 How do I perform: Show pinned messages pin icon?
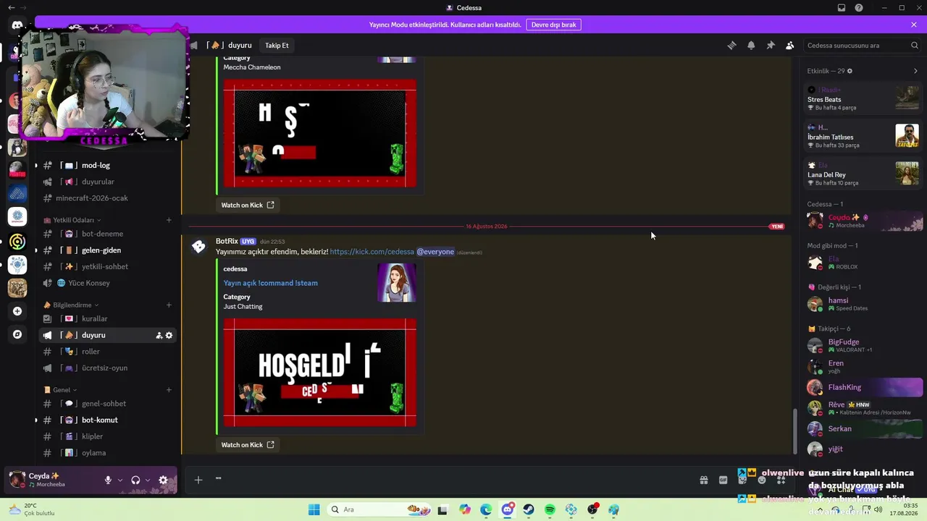[771, 46]
